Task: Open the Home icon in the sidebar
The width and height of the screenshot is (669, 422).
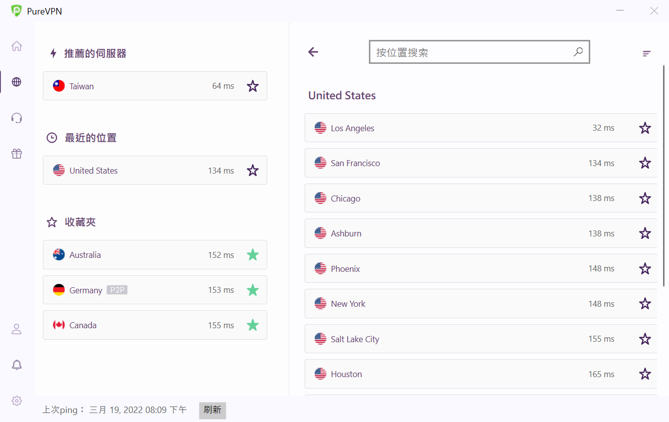Action: click(x=16, y=46)
